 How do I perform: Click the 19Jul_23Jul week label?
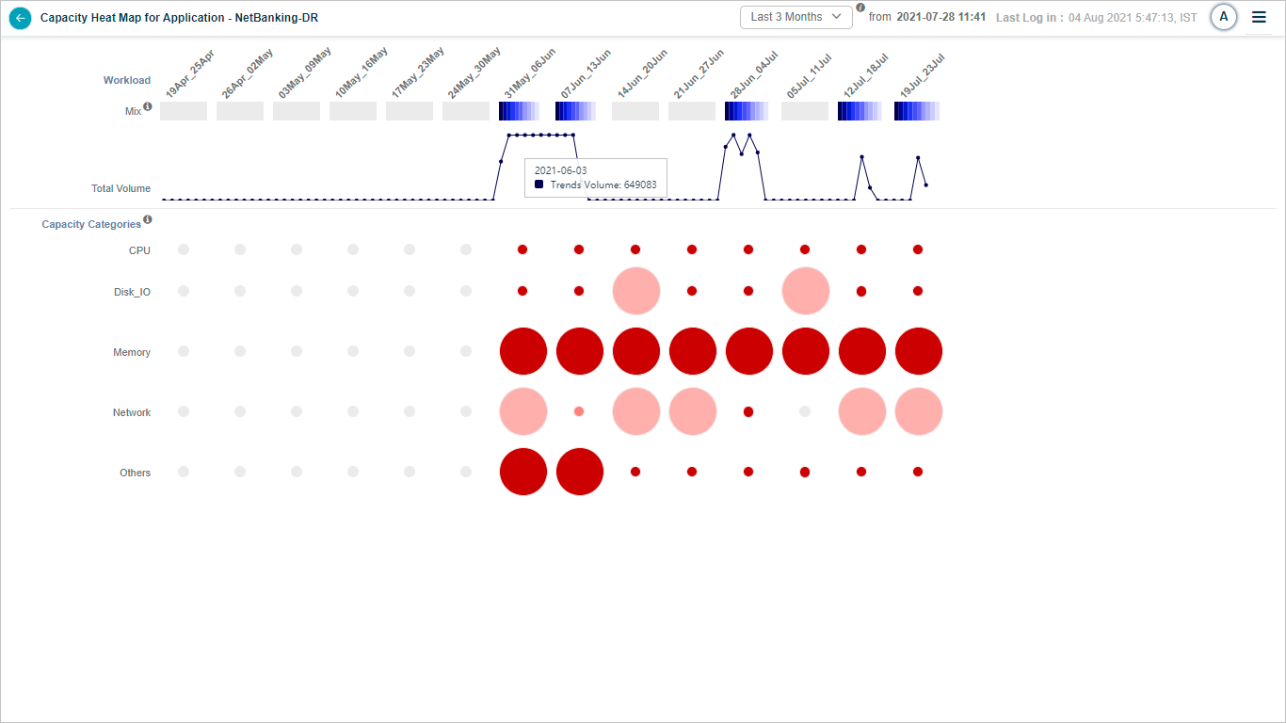[x=922, y=76]
